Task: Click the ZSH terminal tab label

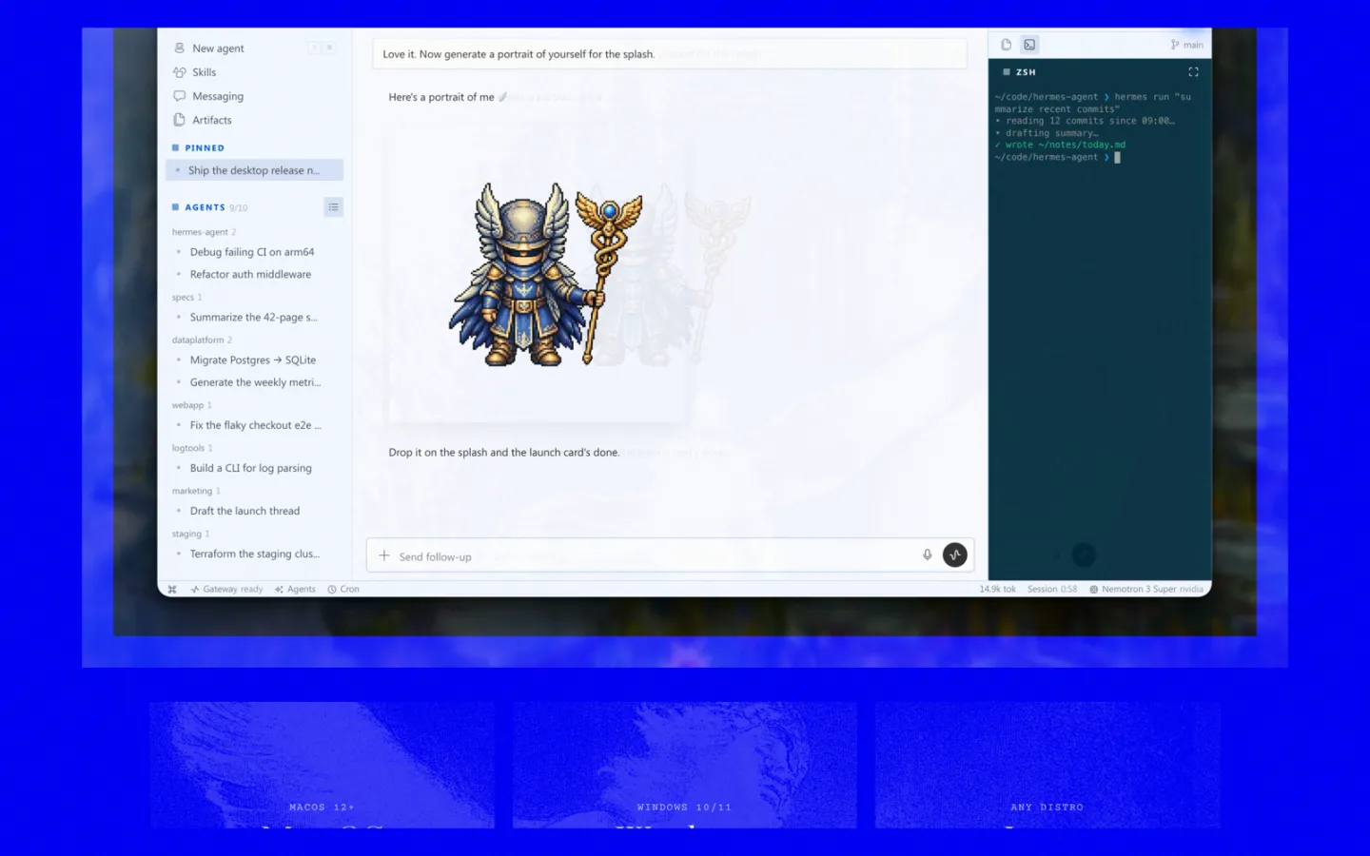Action: click(1026, 72)
